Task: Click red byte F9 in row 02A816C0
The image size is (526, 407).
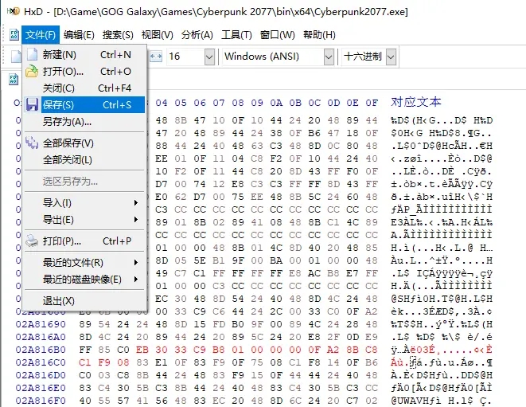Action: pyautogui.click(x=104, y=362)
